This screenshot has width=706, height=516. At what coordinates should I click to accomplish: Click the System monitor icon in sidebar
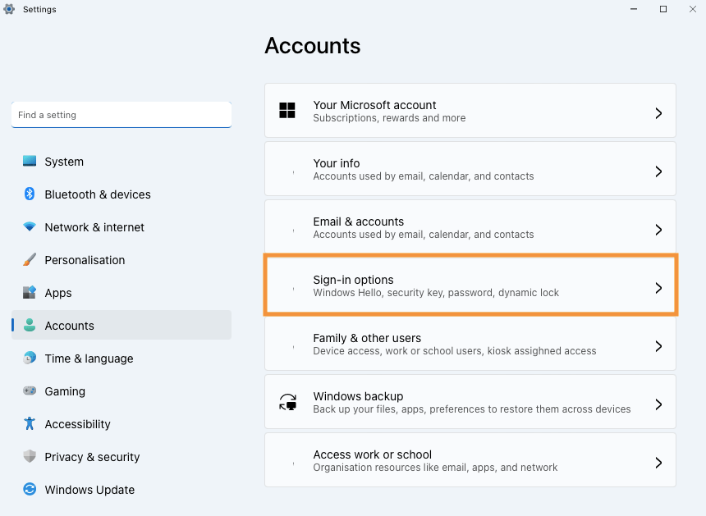tap(30, 162)
